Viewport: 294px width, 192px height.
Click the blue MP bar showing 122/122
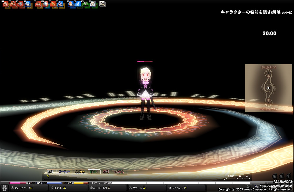[x=49, y=183]
